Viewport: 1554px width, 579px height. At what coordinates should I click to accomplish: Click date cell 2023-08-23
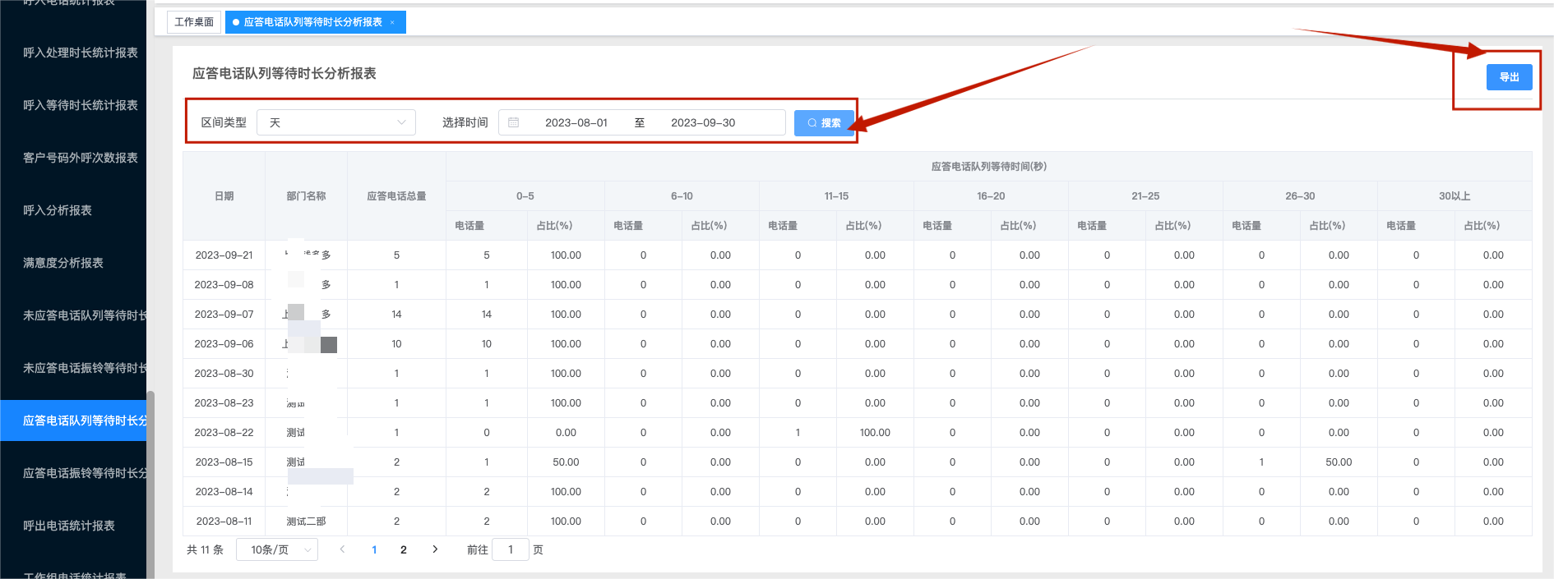(x=224, y=403)
